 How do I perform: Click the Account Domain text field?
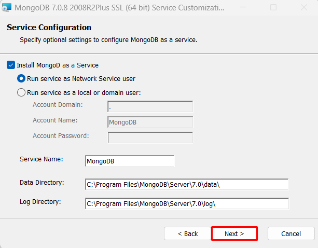pos(150,107)
